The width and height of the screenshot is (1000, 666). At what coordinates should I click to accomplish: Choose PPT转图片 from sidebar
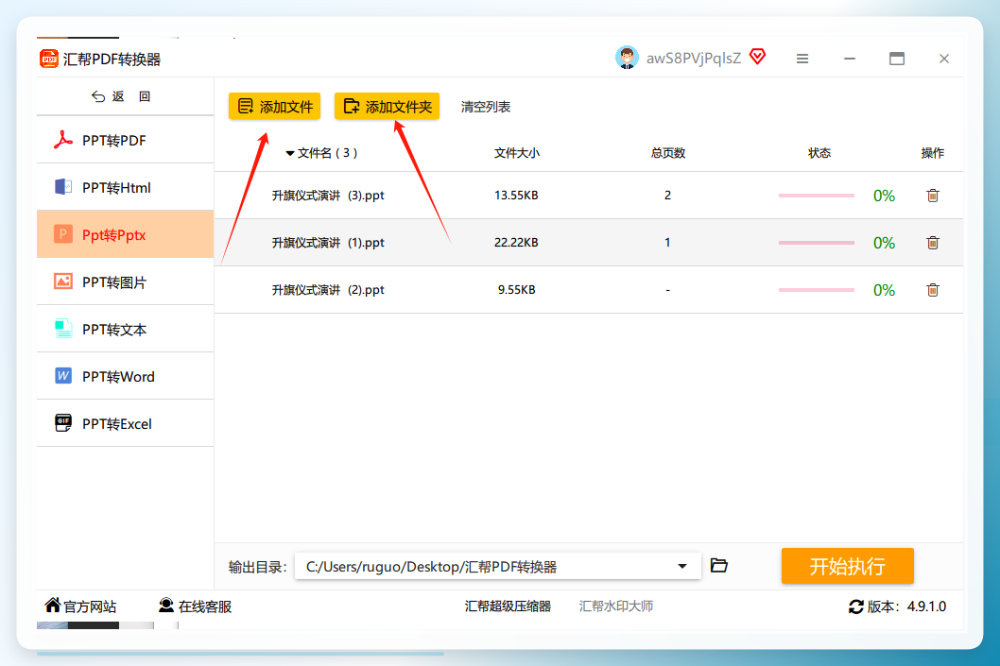coord(125,282)
